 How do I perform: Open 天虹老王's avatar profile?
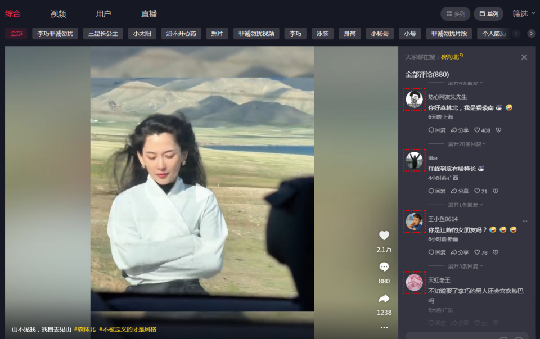pos(415,282)
